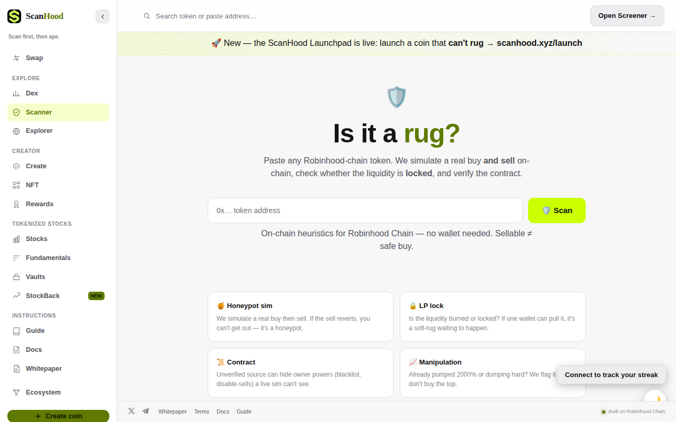Click the Guide book icon
676x422 pixels.
tap(16, 331)
